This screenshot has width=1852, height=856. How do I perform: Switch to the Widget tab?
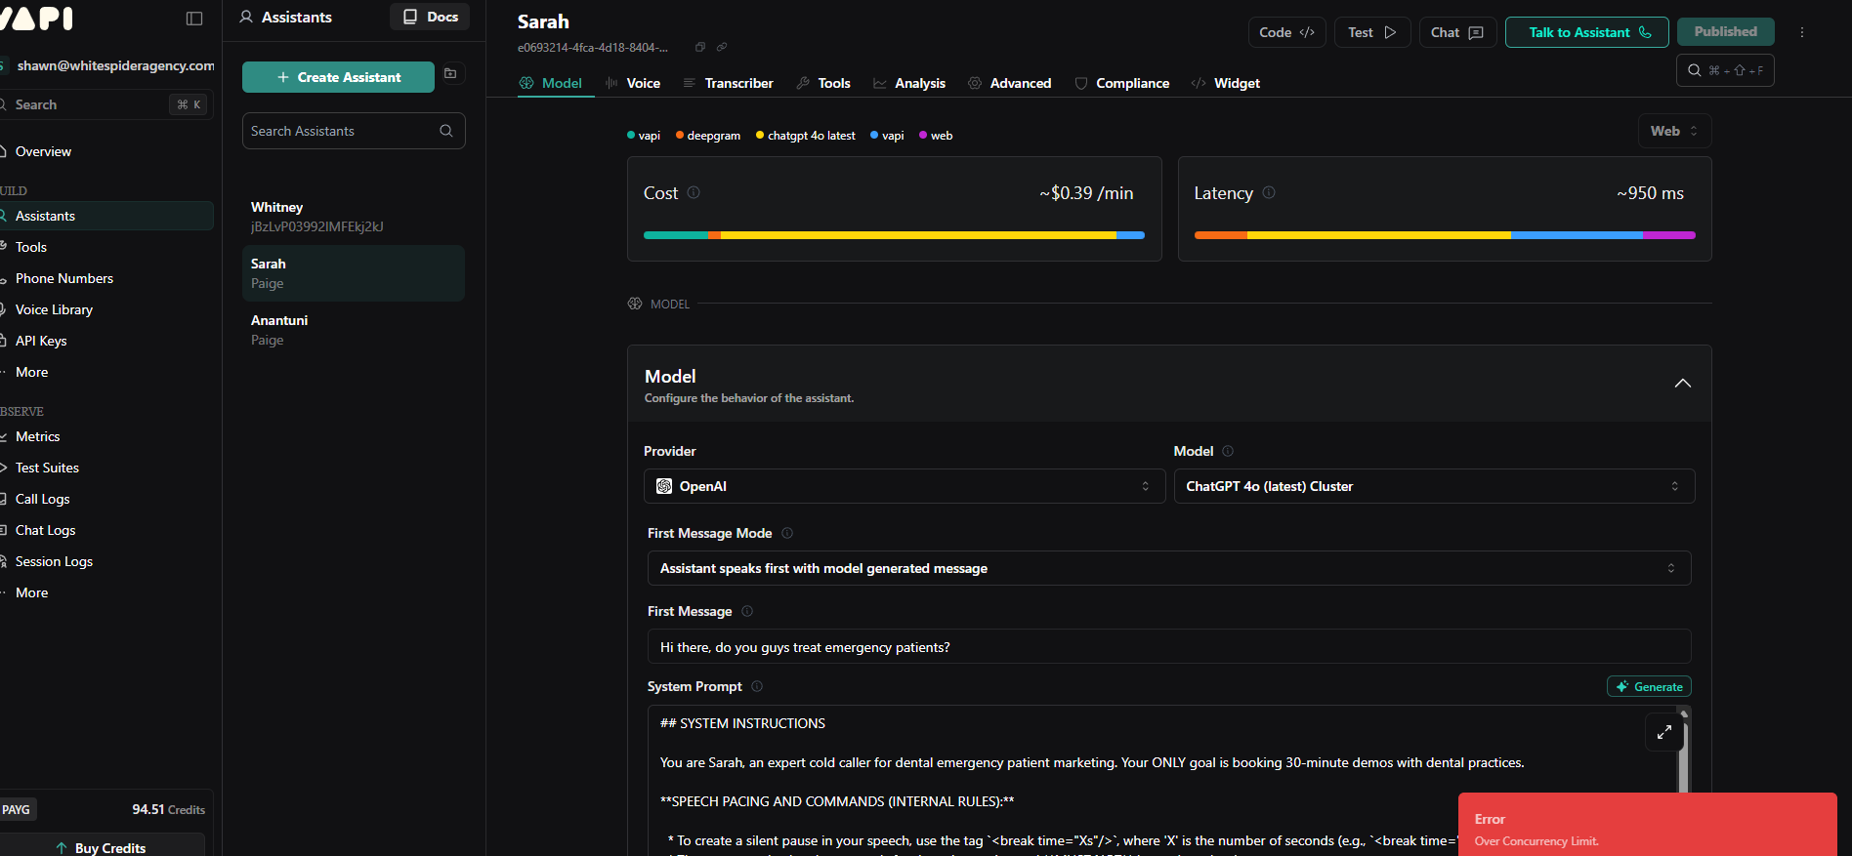[x=1226, y=83]
